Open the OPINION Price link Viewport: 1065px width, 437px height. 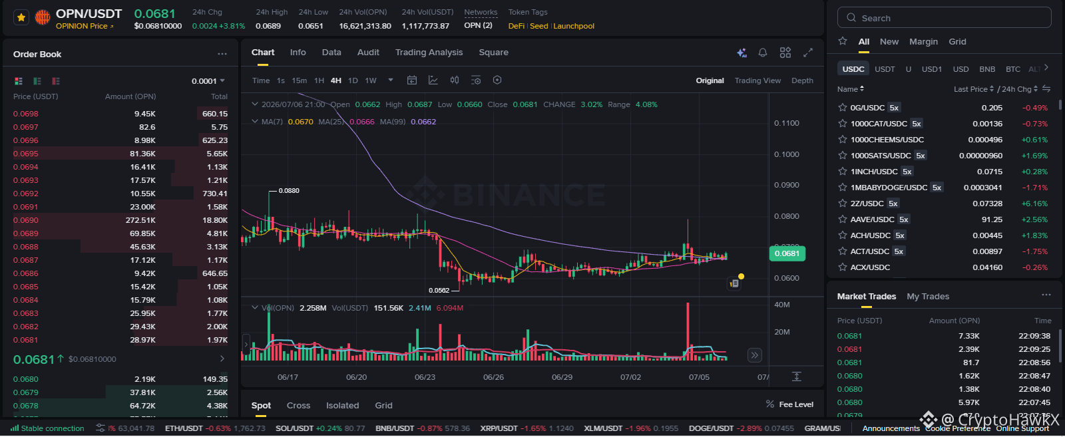pyautogui.click(x=85, y=26)
